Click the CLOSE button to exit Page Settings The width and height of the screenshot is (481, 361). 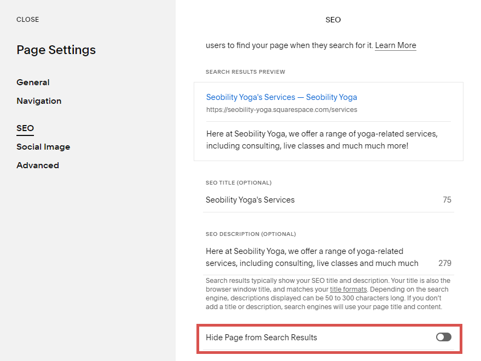pos(27,19)
